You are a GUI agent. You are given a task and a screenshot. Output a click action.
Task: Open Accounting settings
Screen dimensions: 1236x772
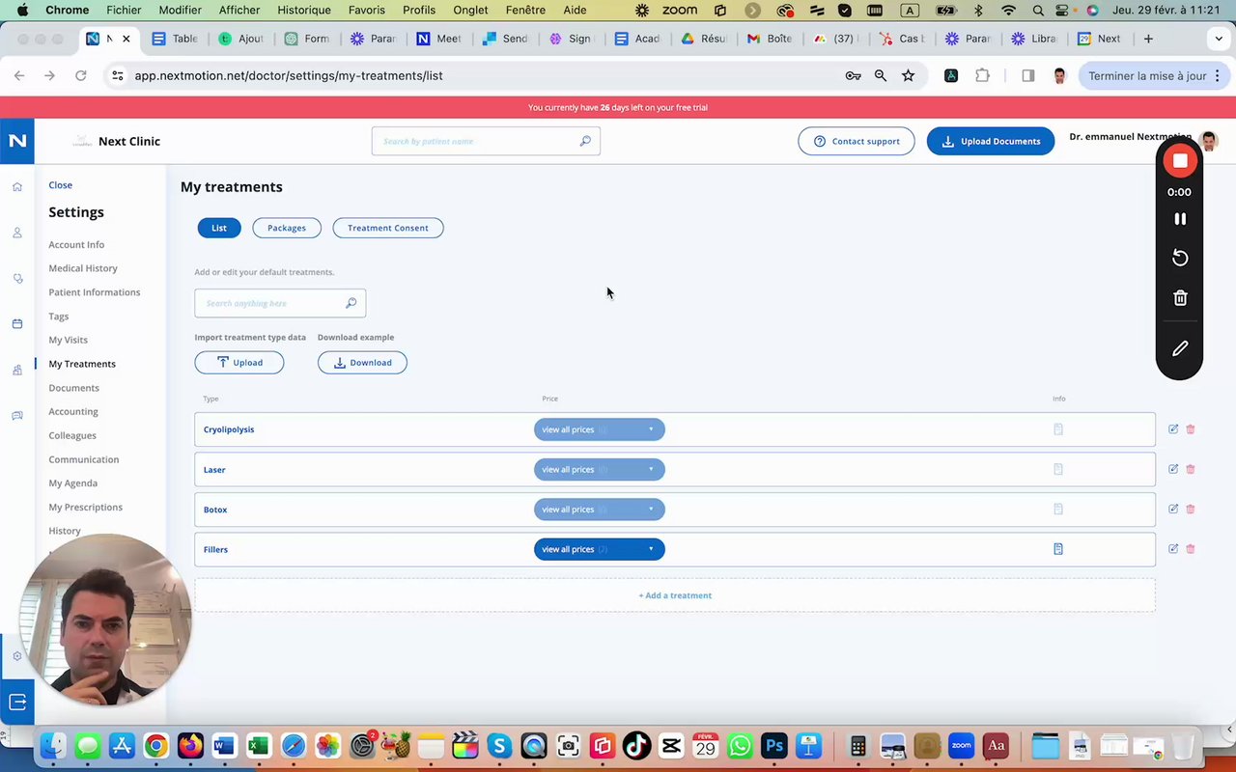click(73, 412)
